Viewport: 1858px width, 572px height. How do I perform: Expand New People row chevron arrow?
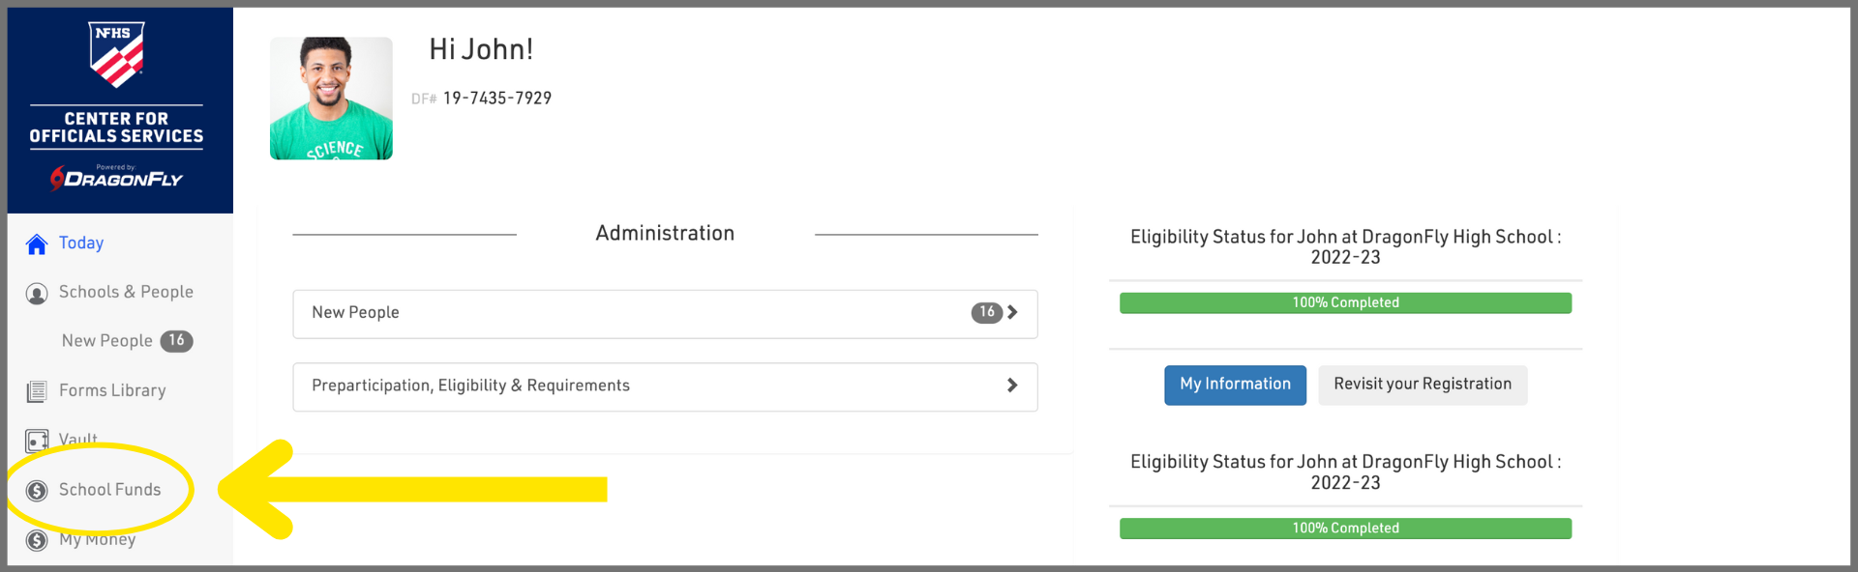[x=1012, y=312]
